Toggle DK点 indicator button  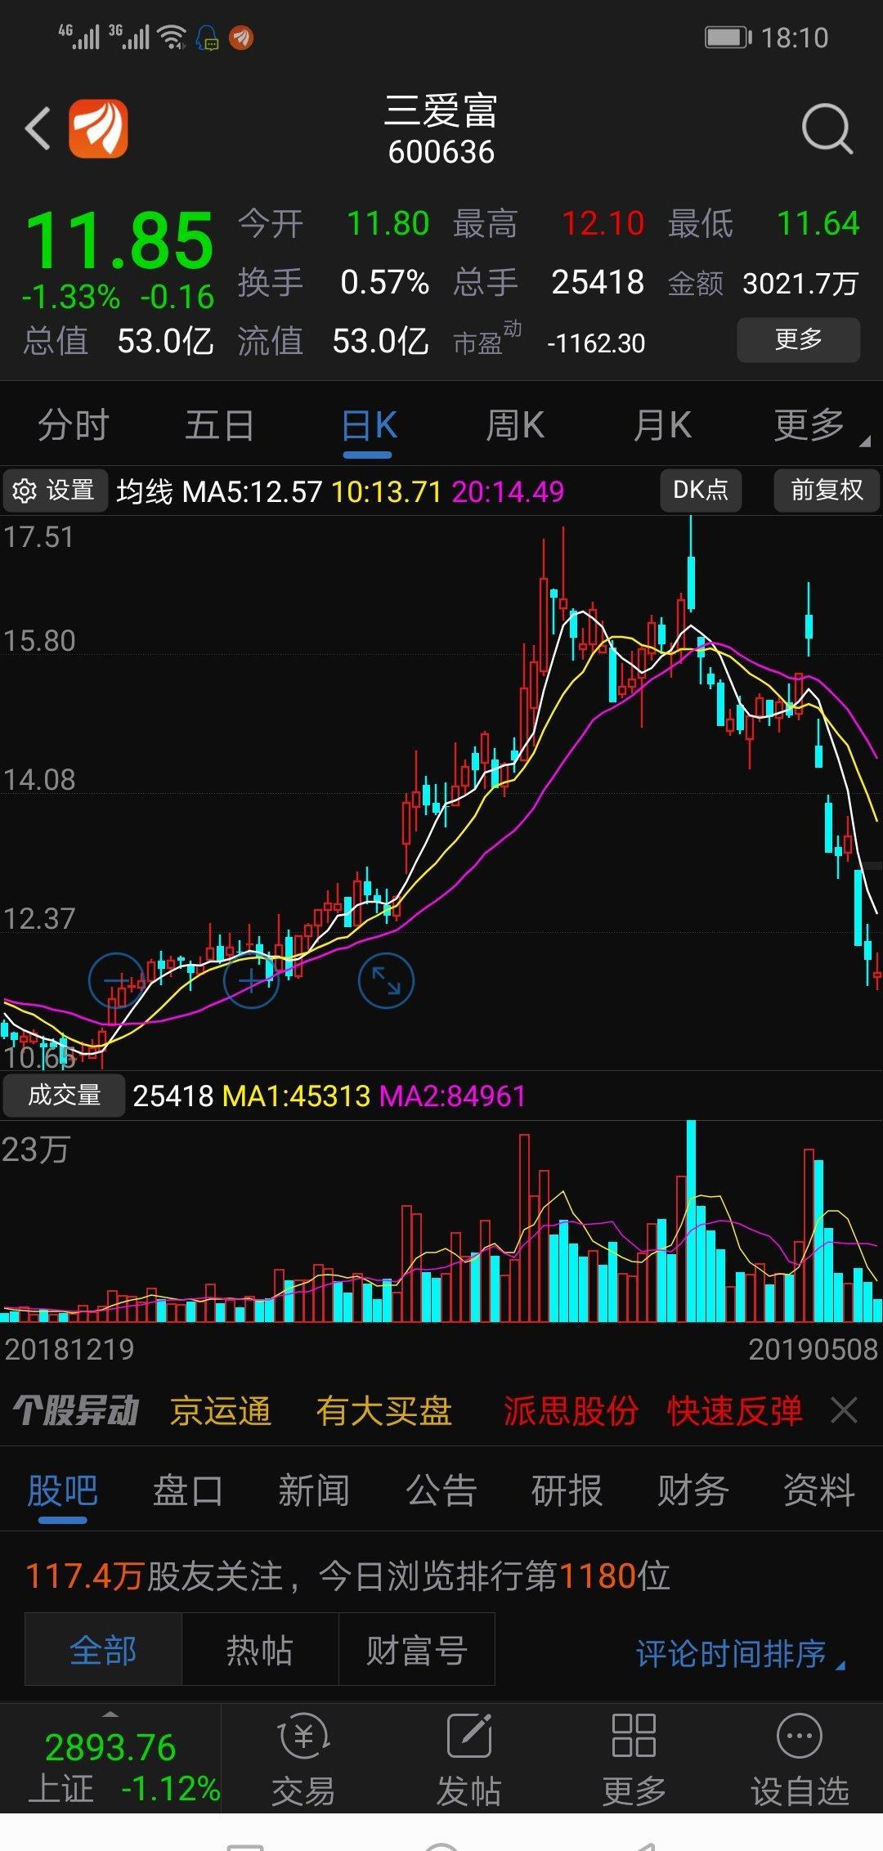701,490
